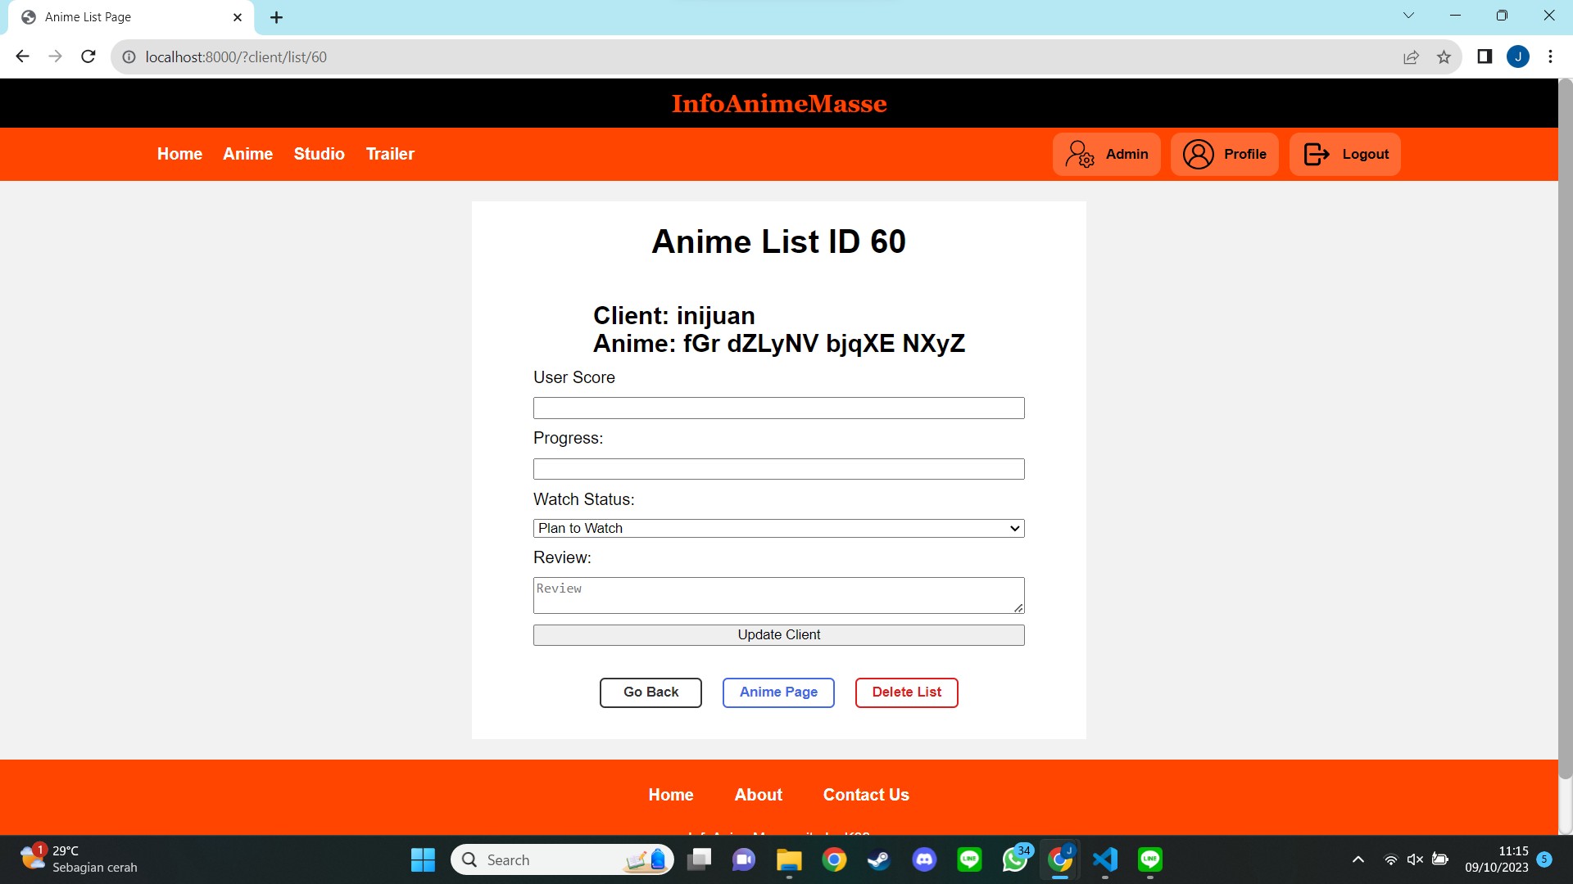
Task: Open Chrome tab search chevron
Action: 1408,16
